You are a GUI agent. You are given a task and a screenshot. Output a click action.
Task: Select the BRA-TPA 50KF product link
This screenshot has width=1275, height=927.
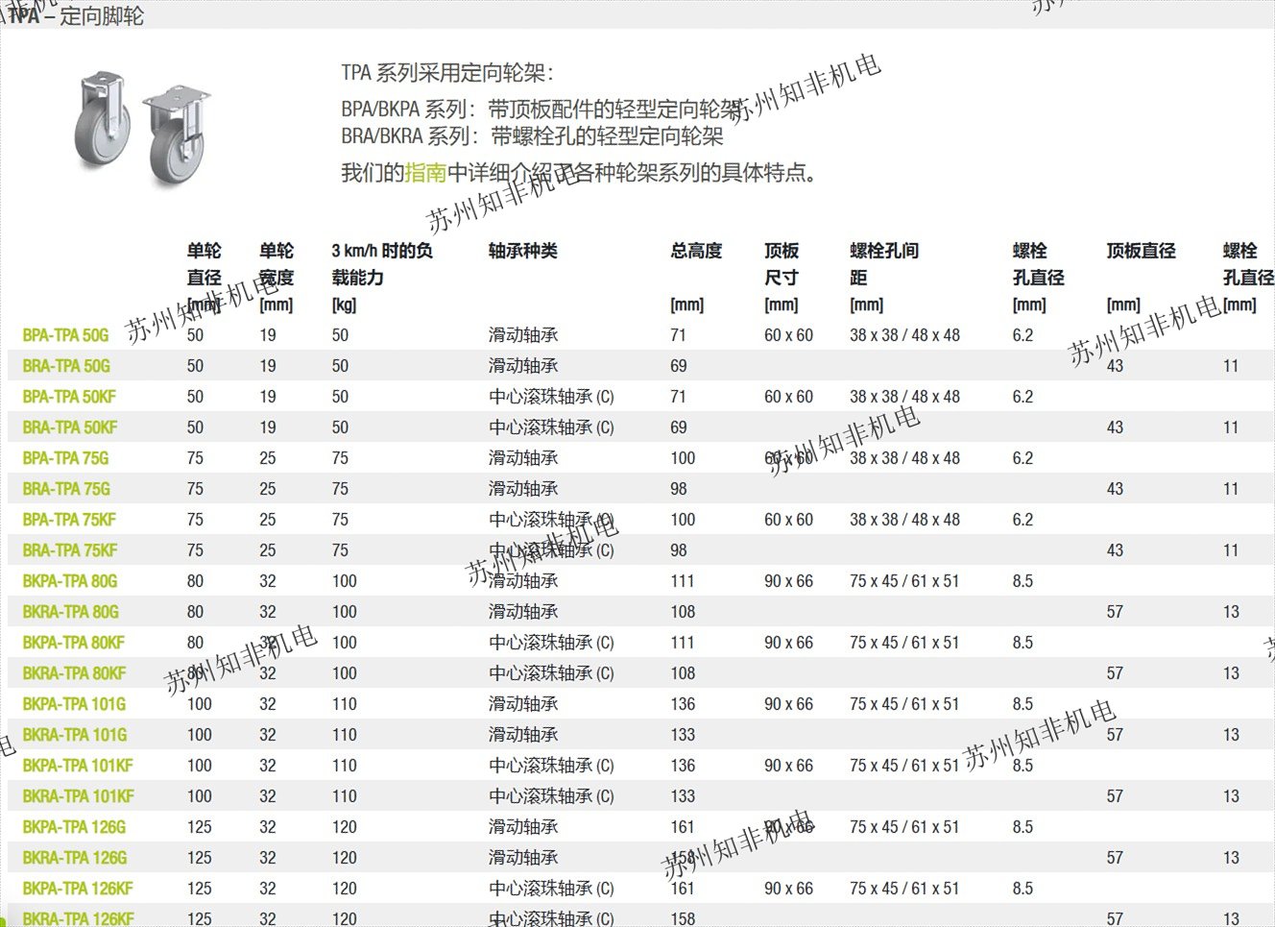pyautogui.click(x=70, y=427)
